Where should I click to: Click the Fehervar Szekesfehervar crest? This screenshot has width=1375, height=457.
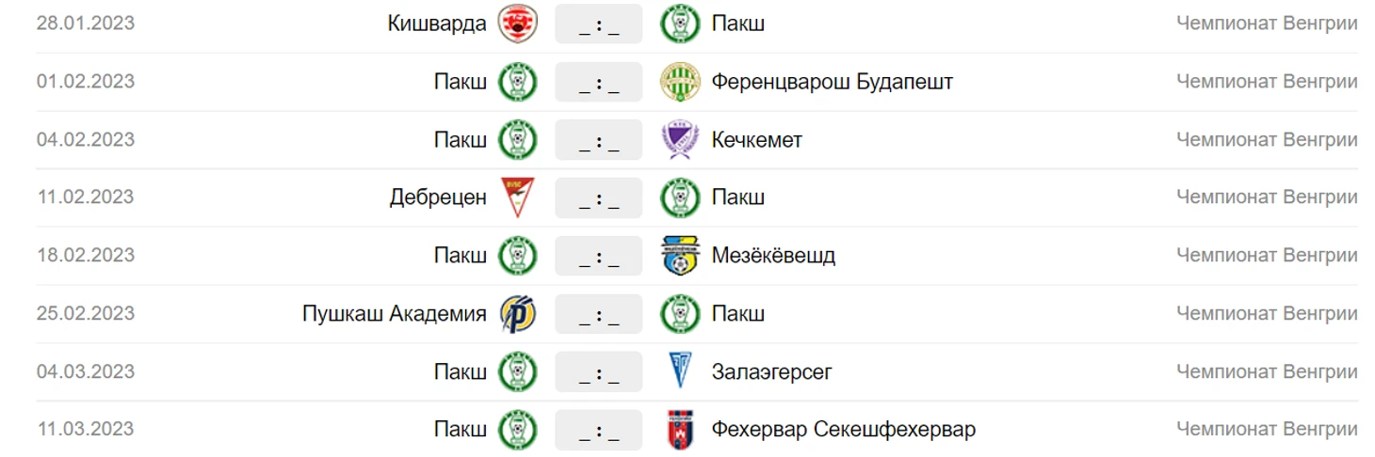click(679, 430)
